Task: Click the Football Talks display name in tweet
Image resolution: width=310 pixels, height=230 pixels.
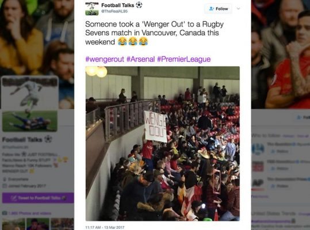Action: (x=118, y=5)
